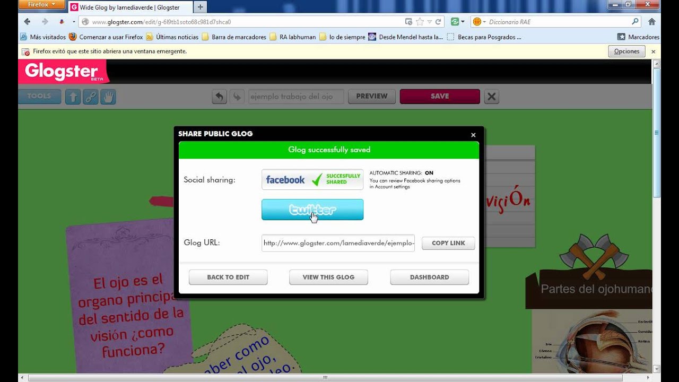Click the redo arrow icon
This screenshot has width=679, height=382.
(x=237, y=97)
